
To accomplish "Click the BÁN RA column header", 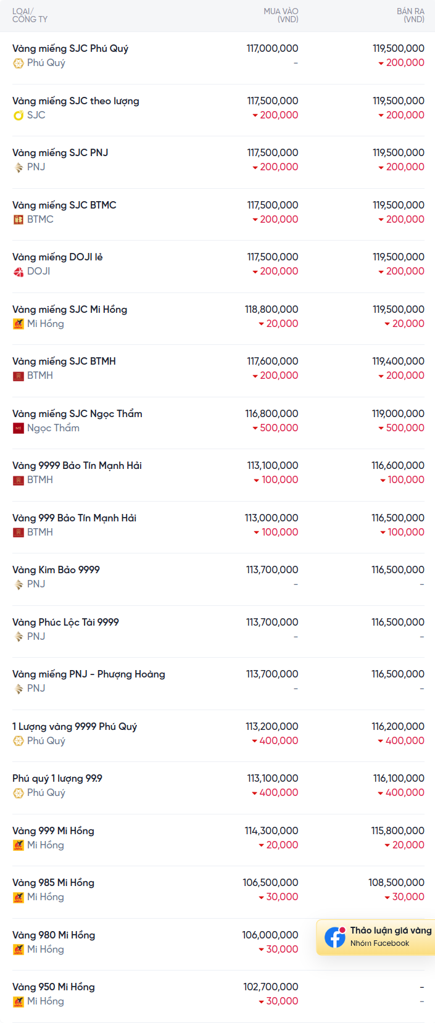I will click(x=410, y=15).
